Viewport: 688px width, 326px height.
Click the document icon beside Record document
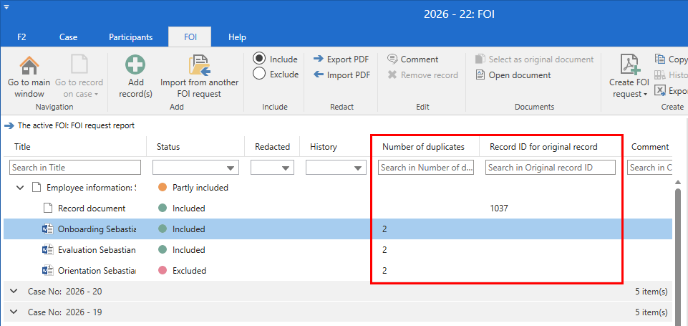pos(47,208)
